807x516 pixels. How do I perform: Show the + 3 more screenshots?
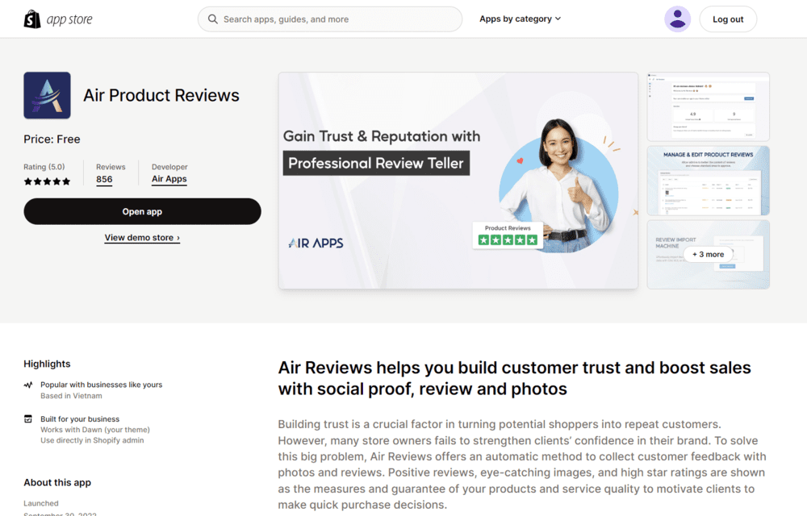coord(708,254)
